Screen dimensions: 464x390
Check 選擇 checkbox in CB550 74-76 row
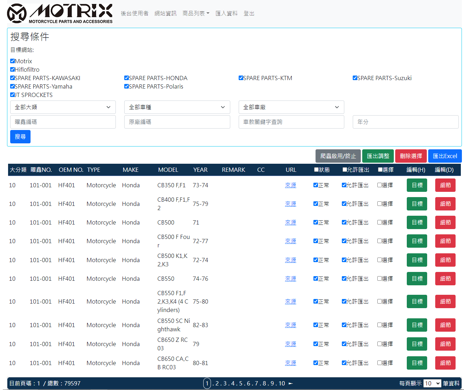pos(379,278)
